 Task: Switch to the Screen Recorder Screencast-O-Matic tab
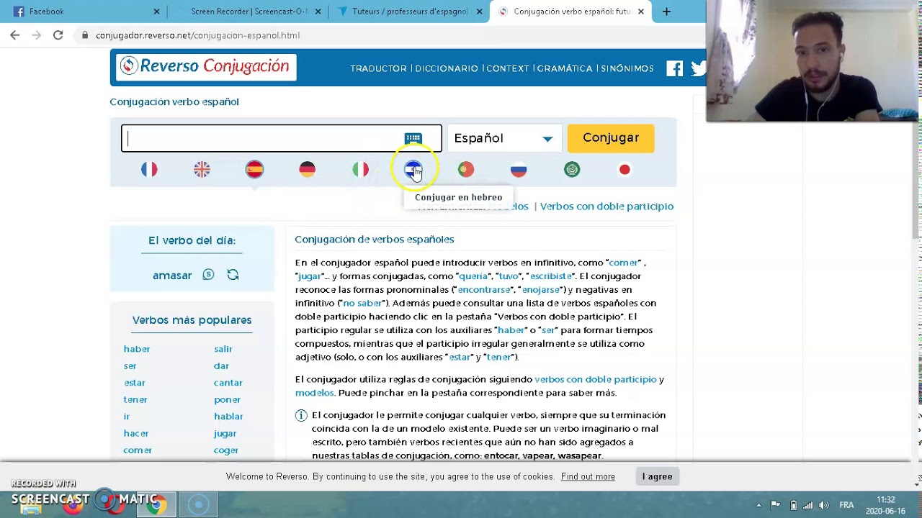tap(249, 12)
